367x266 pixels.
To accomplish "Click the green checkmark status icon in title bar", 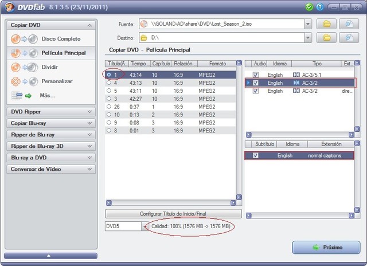I will [309, 7].
